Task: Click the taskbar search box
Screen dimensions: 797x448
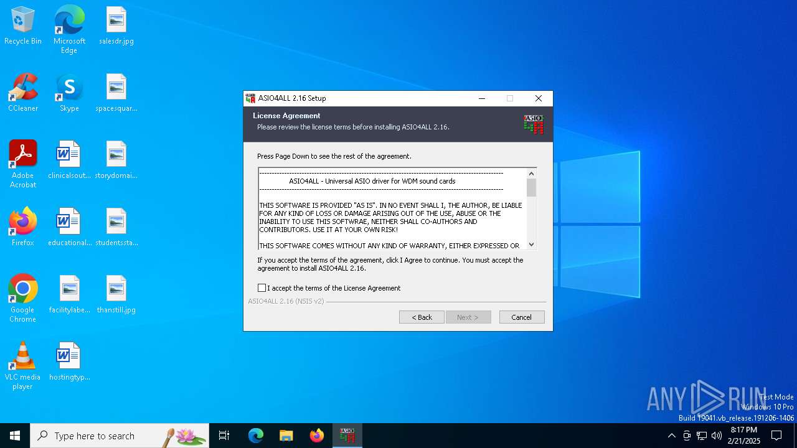Action: [120, 436]
